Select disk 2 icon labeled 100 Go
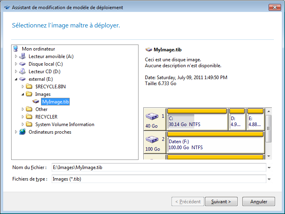 (152, 140)
